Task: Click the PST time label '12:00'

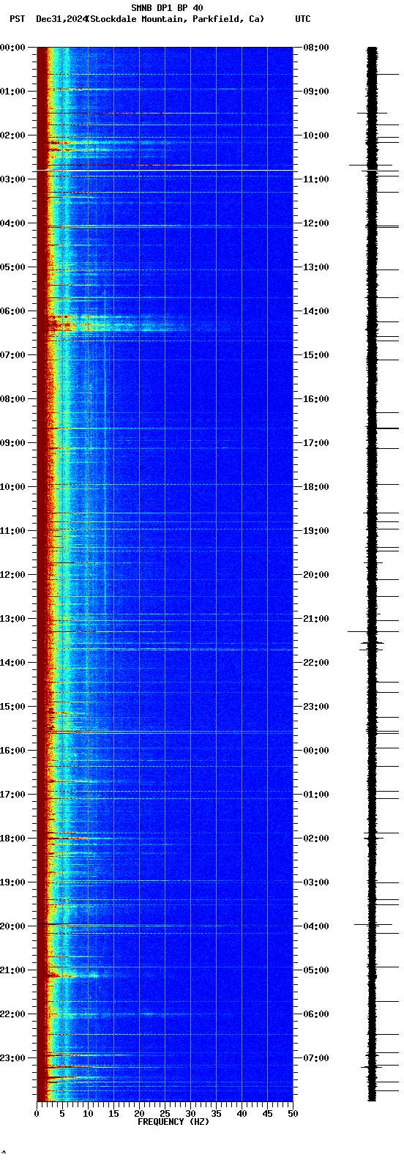Action: (x=12, y=575)
